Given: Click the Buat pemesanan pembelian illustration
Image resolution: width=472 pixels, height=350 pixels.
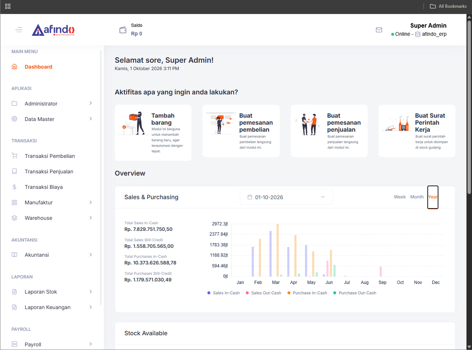Looking at the screenshot, I should (221, 124).
